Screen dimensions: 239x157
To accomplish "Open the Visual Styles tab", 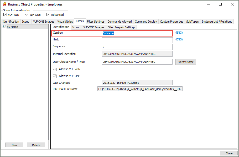I will (65, 22).
